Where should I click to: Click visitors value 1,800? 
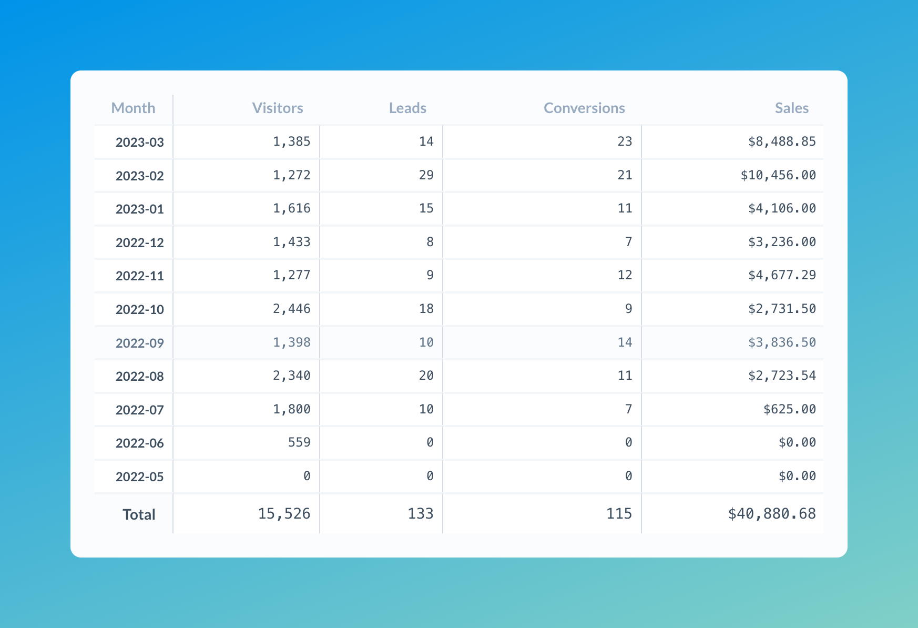(x=292, y=409)
